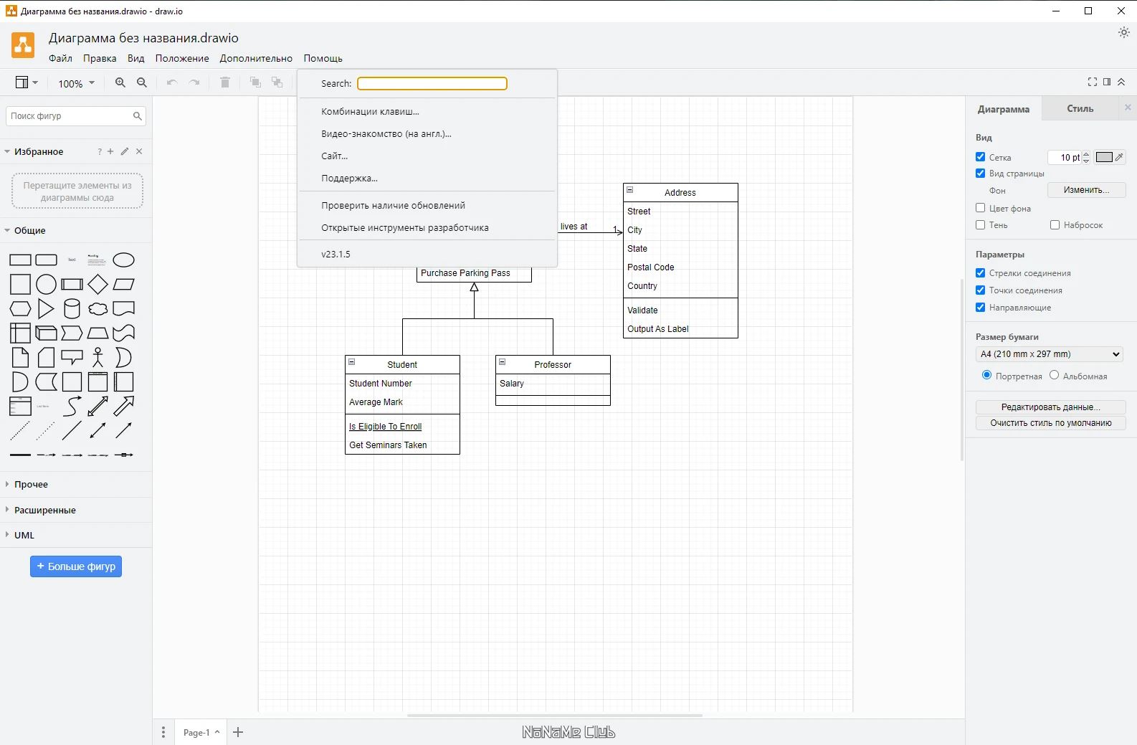
Task: Open the Вид menu
Action: coord(136,58)
